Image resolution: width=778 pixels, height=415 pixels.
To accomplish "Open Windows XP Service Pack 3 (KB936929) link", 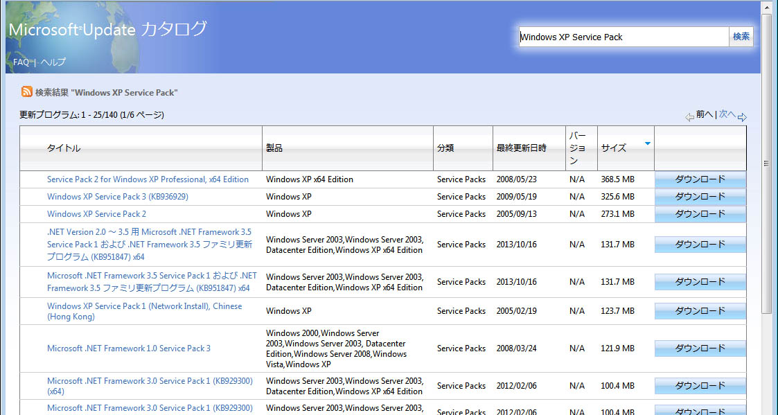I will pyautogui.click(x=118, y=197).
